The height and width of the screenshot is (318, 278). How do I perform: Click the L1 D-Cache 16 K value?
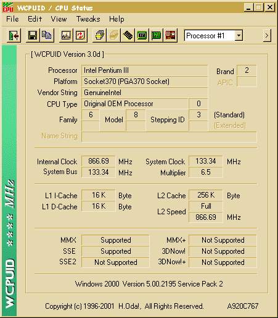[99, 206]
